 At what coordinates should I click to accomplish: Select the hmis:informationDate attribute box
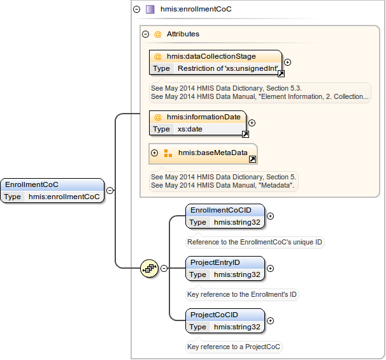click(197, 123)
